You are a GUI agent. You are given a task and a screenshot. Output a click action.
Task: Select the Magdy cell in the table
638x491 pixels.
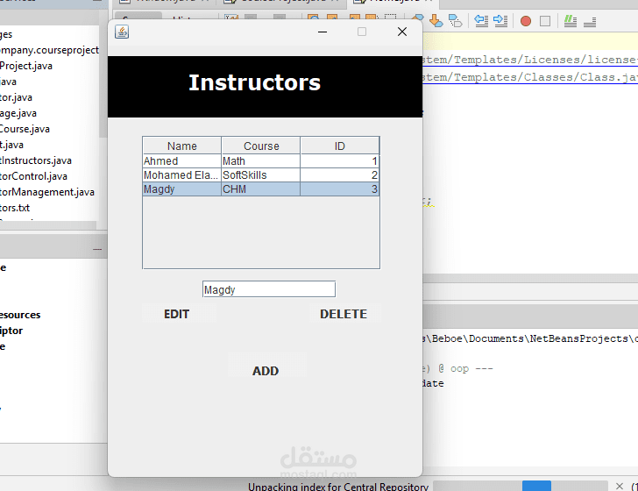tap(182, 189)
